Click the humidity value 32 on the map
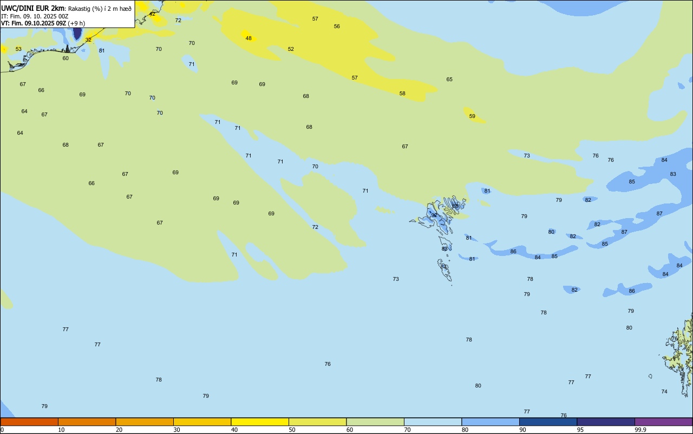Screen dimensions: 693x434 tap(88, 40)
